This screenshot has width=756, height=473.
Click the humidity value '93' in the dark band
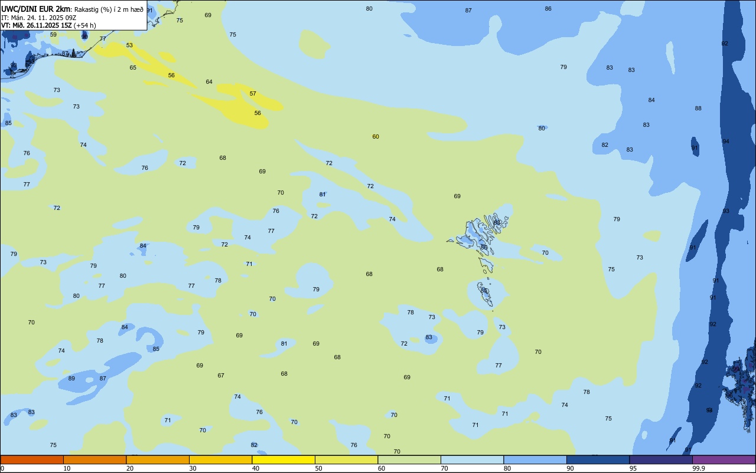[726, 211]
